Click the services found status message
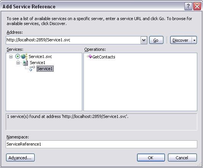 point(68,116)
